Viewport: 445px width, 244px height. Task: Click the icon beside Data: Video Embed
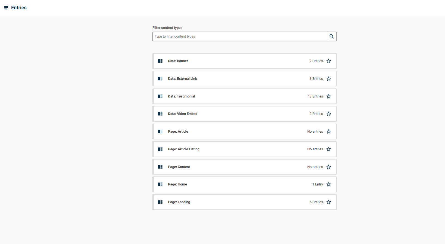[x=160, y=114]
